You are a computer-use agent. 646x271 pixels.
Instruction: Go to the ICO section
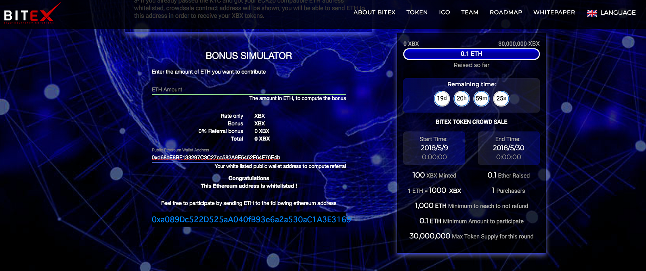click(445, 13)
